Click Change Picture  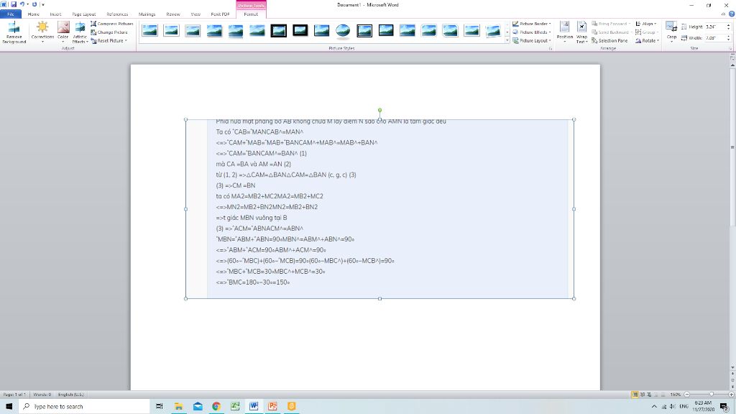pos(109,32)
